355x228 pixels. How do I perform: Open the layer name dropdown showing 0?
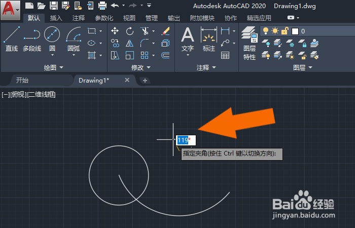308,31
